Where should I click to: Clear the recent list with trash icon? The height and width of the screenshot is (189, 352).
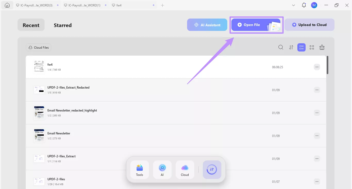[322, 47]
